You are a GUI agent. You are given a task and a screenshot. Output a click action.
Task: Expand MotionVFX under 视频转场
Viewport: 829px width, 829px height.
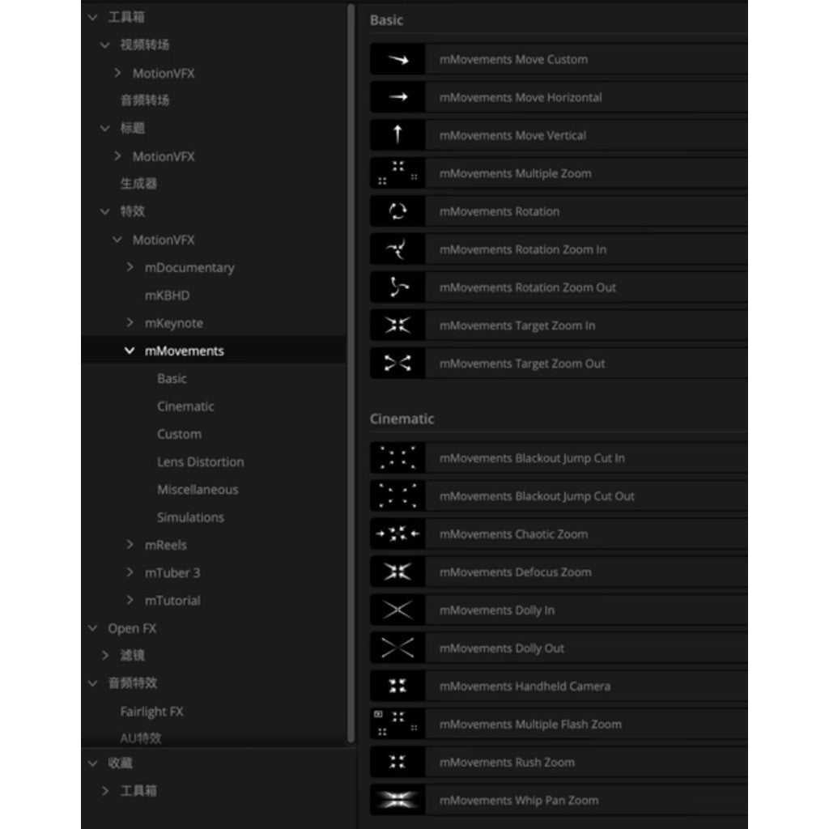[118, 72]
